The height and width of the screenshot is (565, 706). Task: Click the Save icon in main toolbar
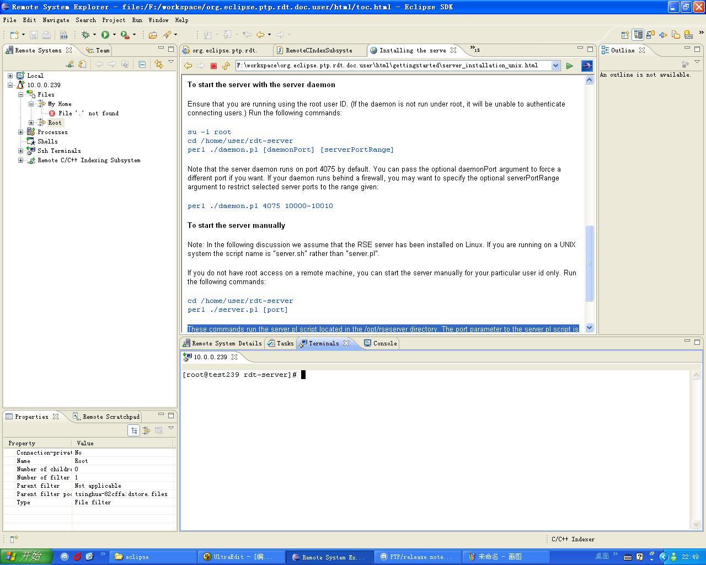click(34, 35)
